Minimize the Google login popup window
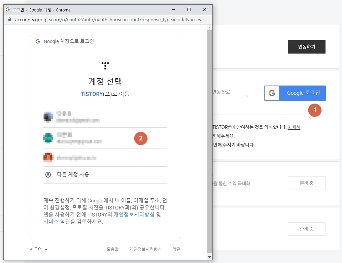This screenshot has height=263, width=342. 174,10
